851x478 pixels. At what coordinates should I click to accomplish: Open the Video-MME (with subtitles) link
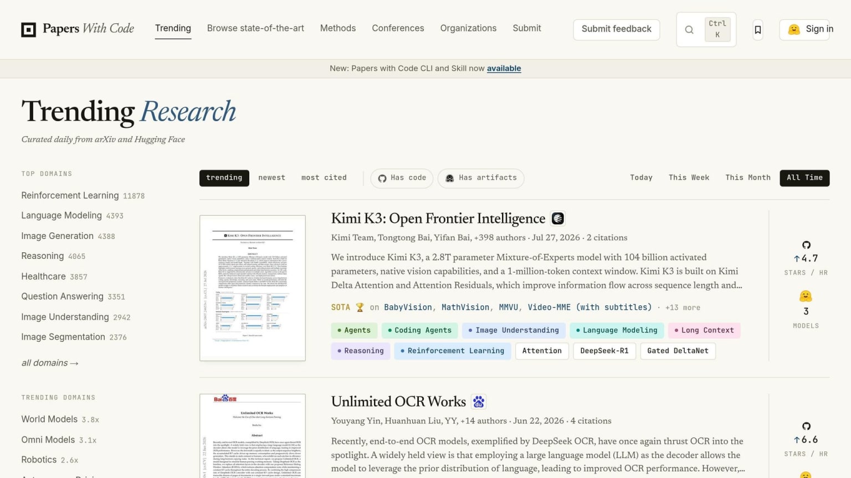point(589,308)
